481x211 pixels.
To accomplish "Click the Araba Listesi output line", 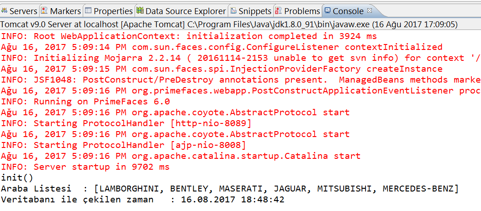I will [230, 189].
